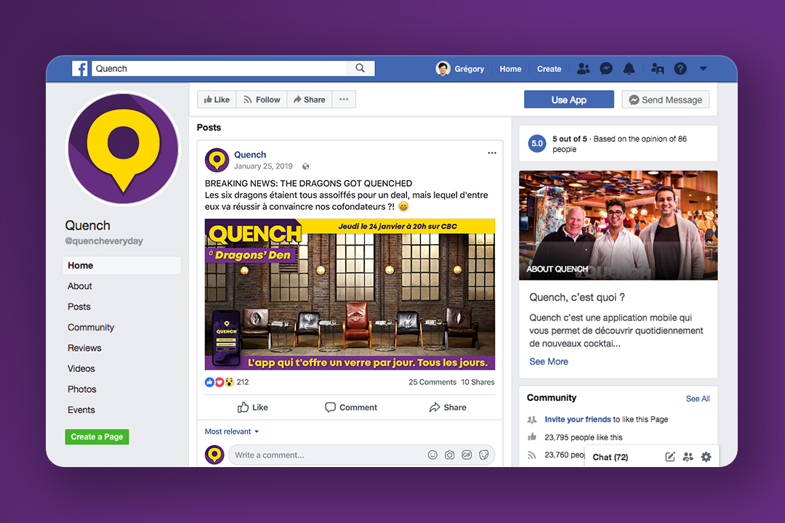Add a GIF to the comment
The width and height of the screenshot is (785, 523).
(467, 455)
